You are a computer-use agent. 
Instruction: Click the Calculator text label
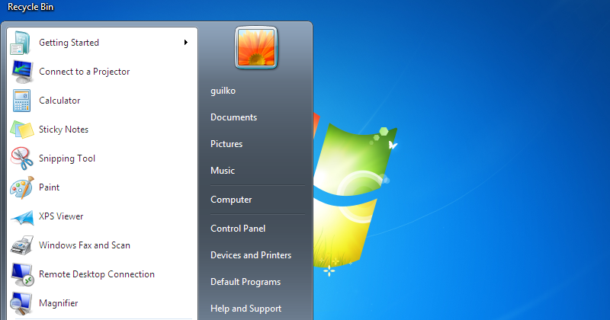59,101
